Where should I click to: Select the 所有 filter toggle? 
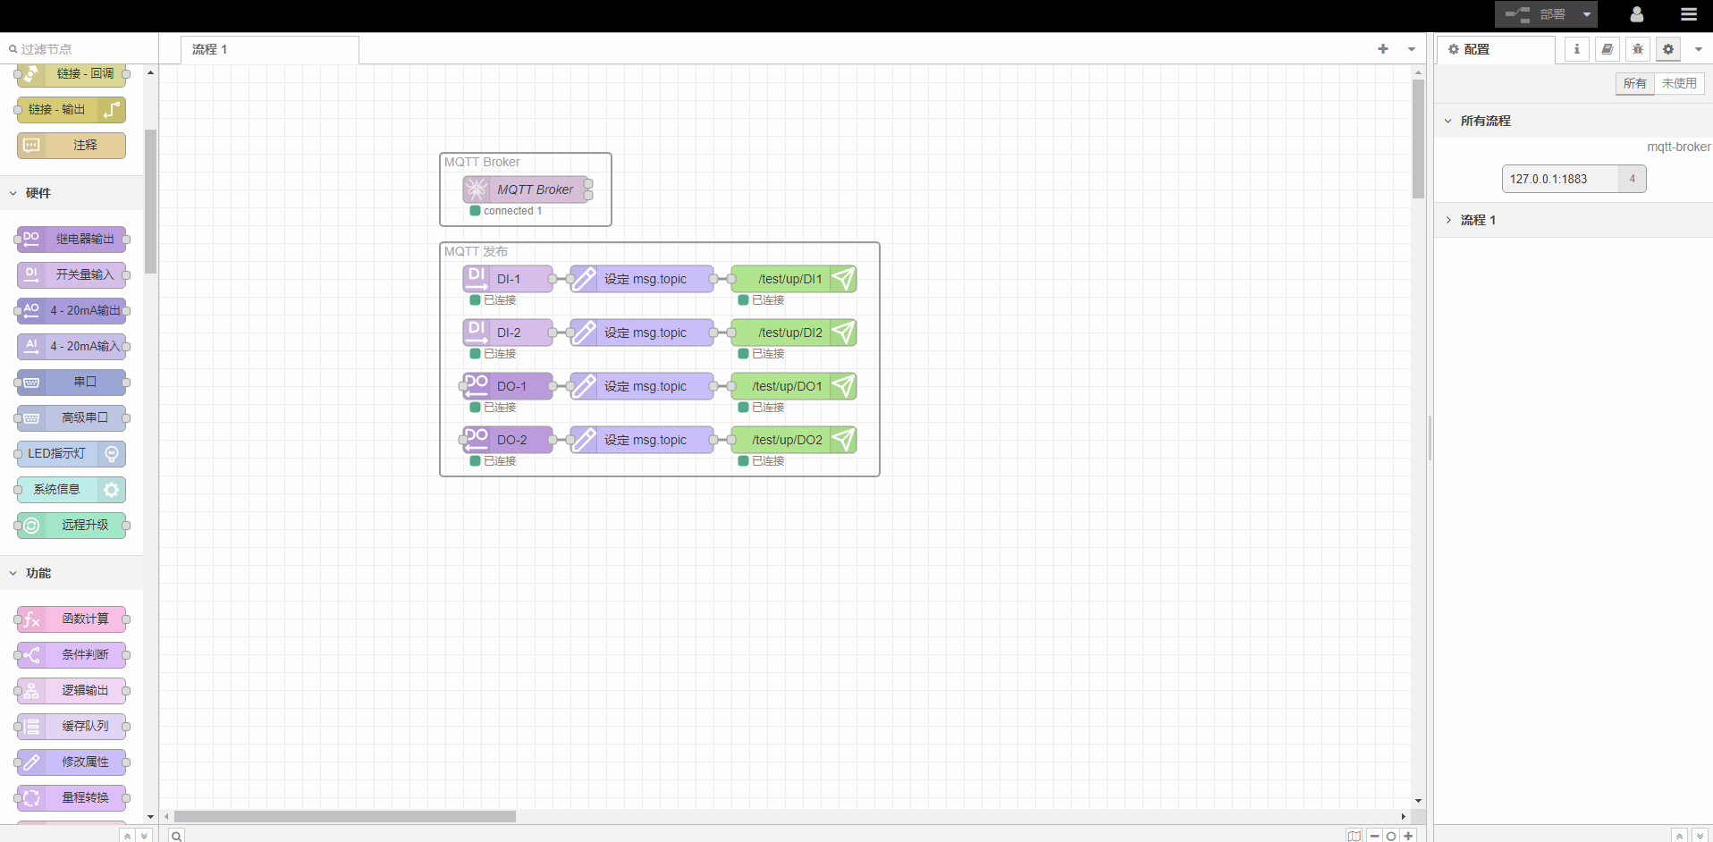click(x=1634, y=83)
